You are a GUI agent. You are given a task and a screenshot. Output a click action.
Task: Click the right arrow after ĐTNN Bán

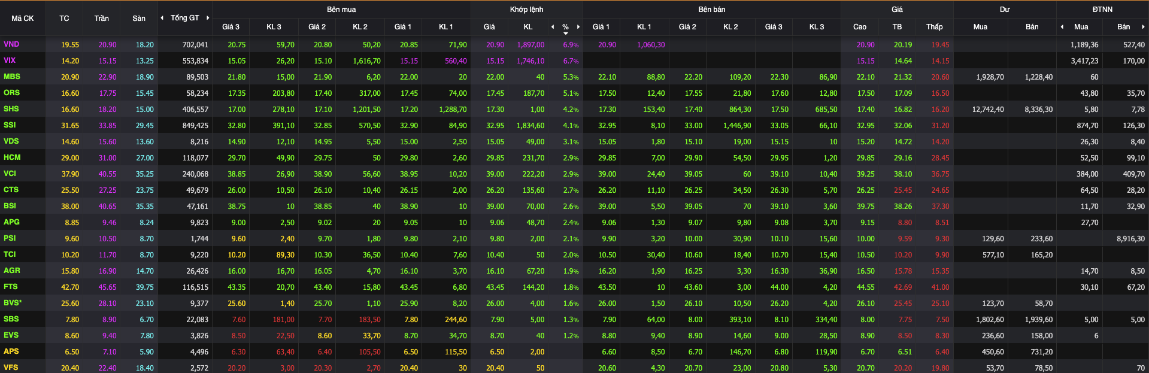point(1143,27)
